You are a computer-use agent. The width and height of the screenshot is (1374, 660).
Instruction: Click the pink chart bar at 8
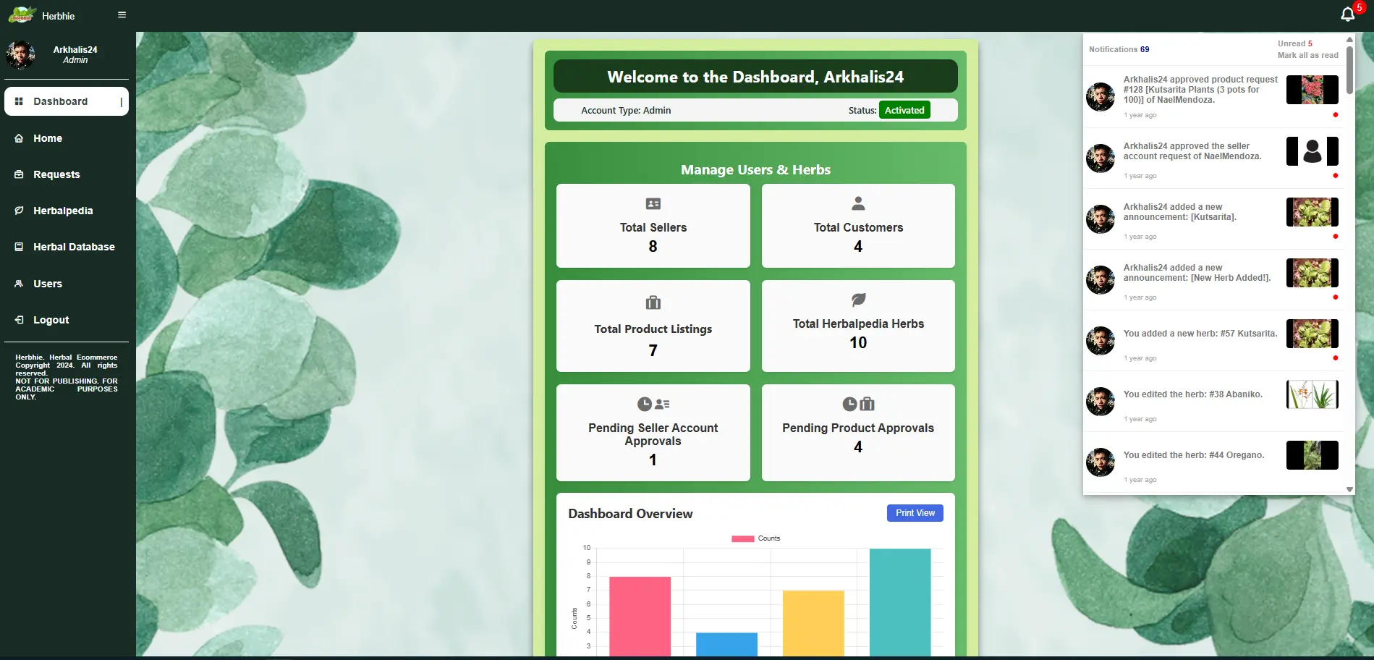coord(640,616)
